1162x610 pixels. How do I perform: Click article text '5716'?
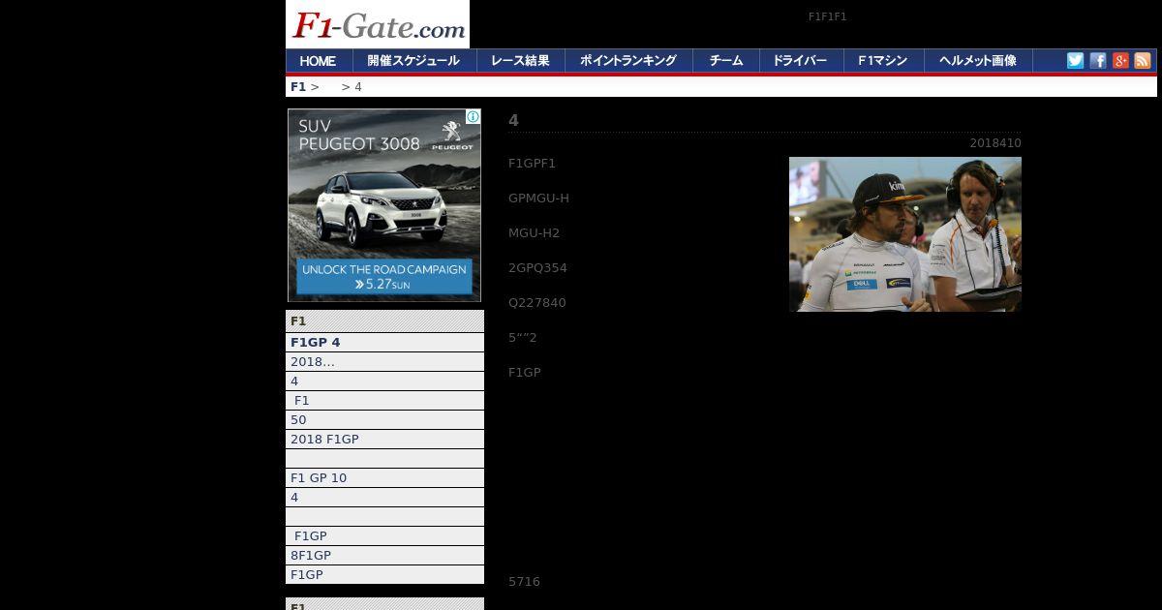pos(524,582)
